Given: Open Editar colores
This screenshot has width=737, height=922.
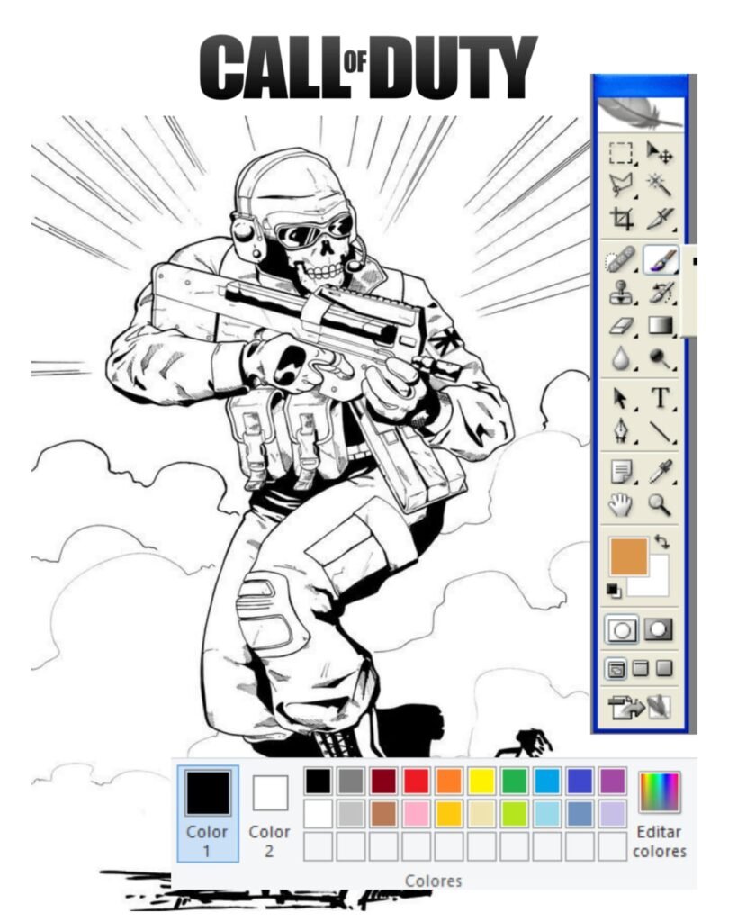Looking at the screenshot, I should [660, 814].
